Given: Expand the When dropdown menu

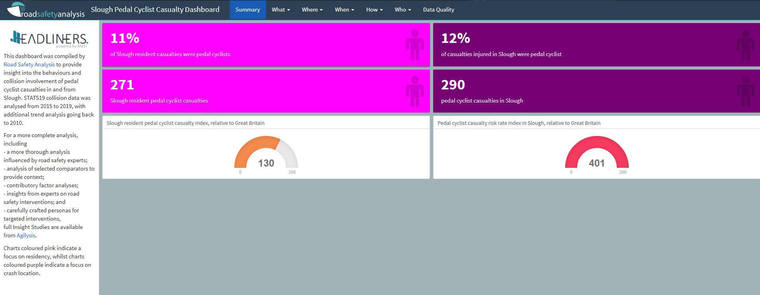Looking at the screenshot, I should [x=344, y=10].
